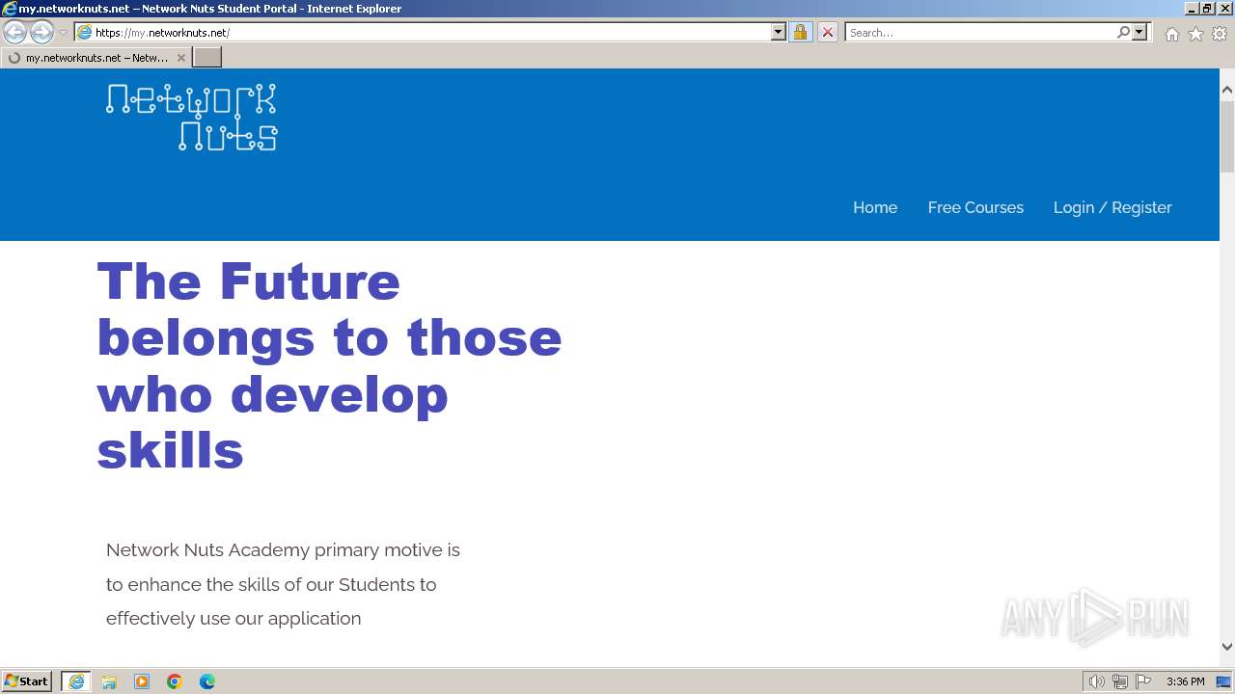
Task: Open the Windows Start button
Action: click(x=27, y=681)
